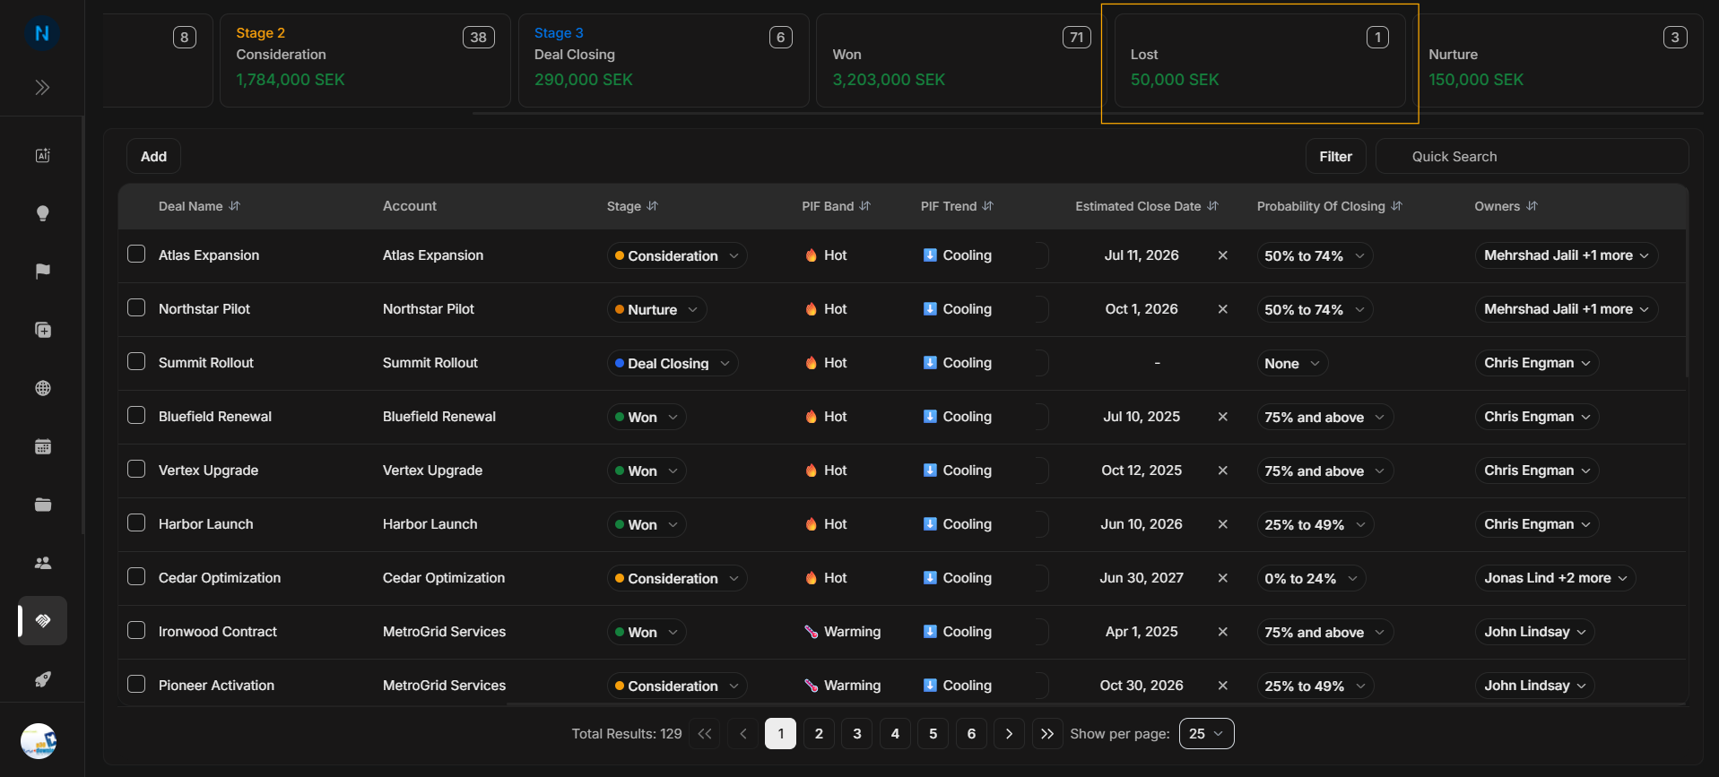Open the flag icon in sidebar
1719x777 pixels.
coord(42,272)
